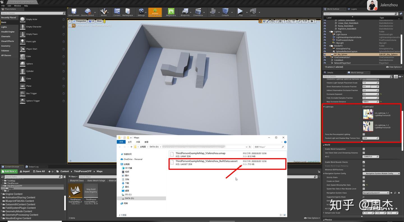Open the Blueprints toolbar icon

click(x=185, y=12)
